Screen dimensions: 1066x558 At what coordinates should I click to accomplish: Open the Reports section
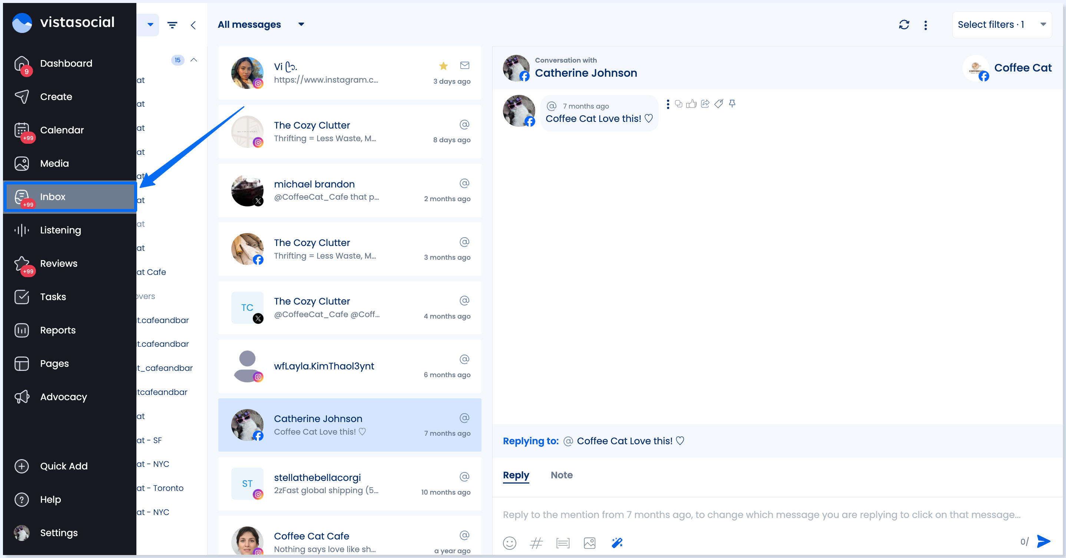pyautogui.click(x=69, y=330)
